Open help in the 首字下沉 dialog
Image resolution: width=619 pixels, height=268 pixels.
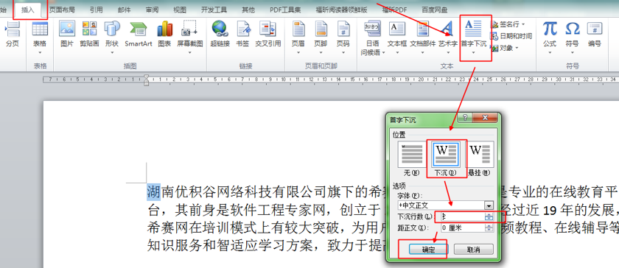465,118
